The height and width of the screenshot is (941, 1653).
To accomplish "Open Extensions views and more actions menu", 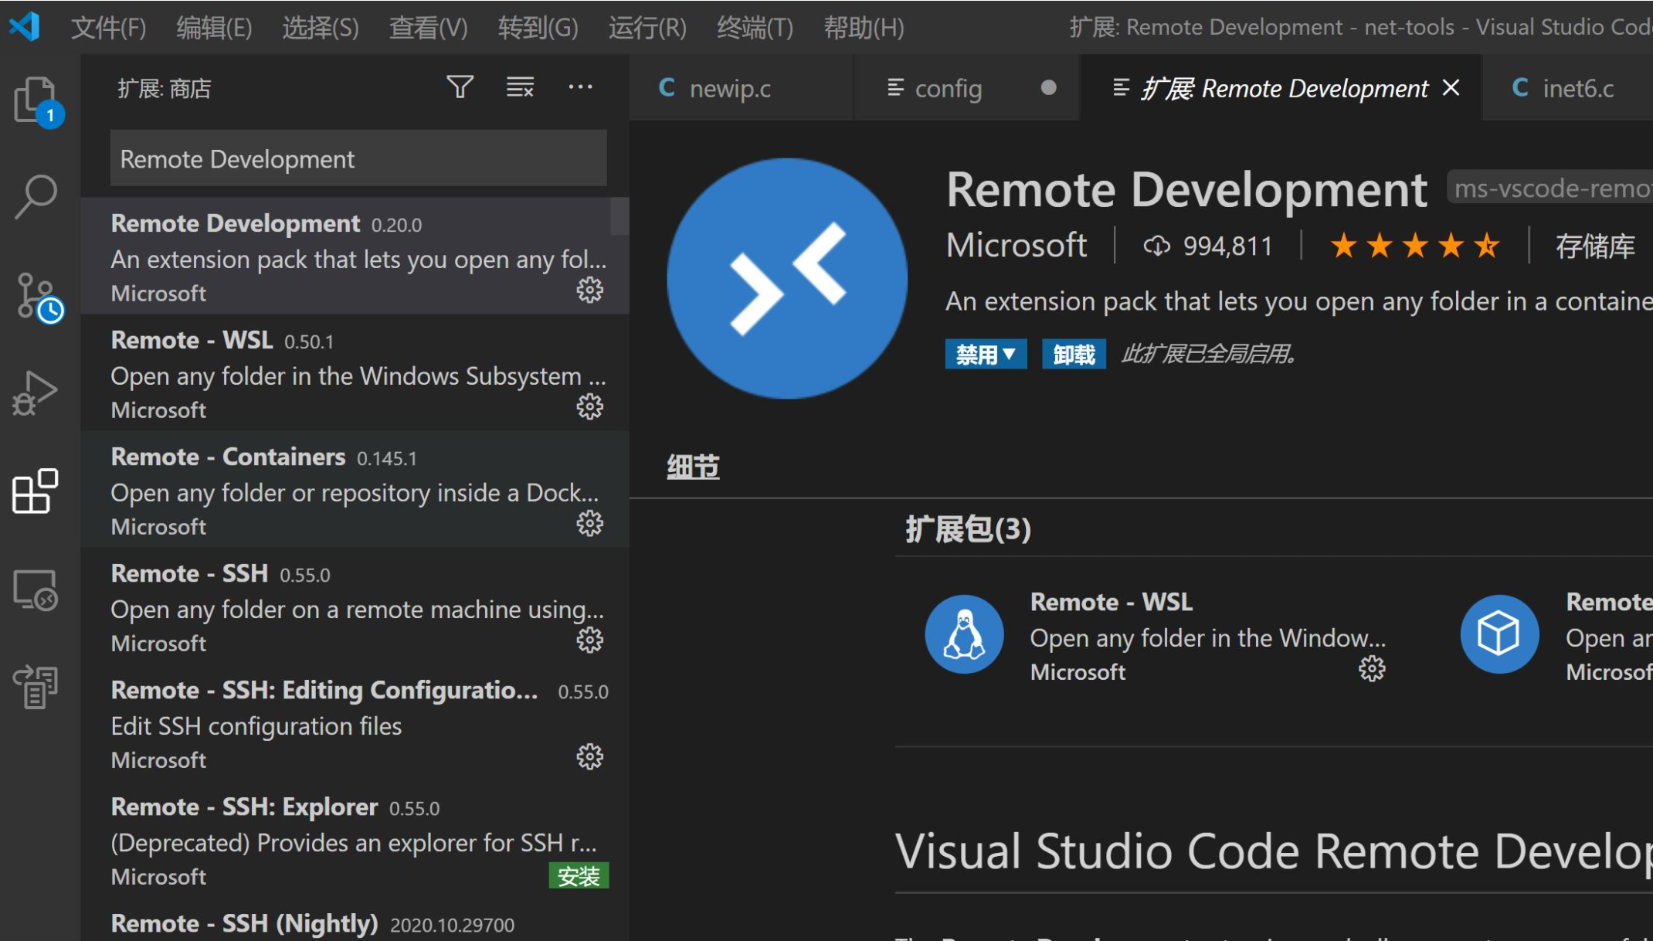I will [580, 87].
